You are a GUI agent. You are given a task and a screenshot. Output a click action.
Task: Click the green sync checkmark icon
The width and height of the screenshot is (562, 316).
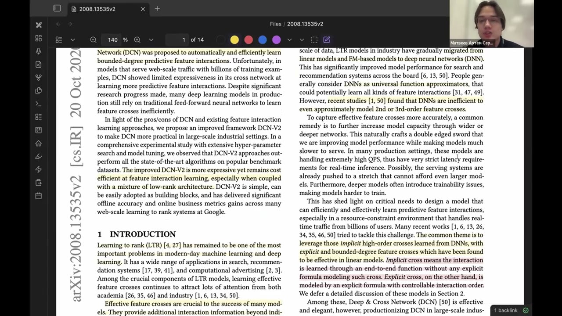tap(526, 310)
